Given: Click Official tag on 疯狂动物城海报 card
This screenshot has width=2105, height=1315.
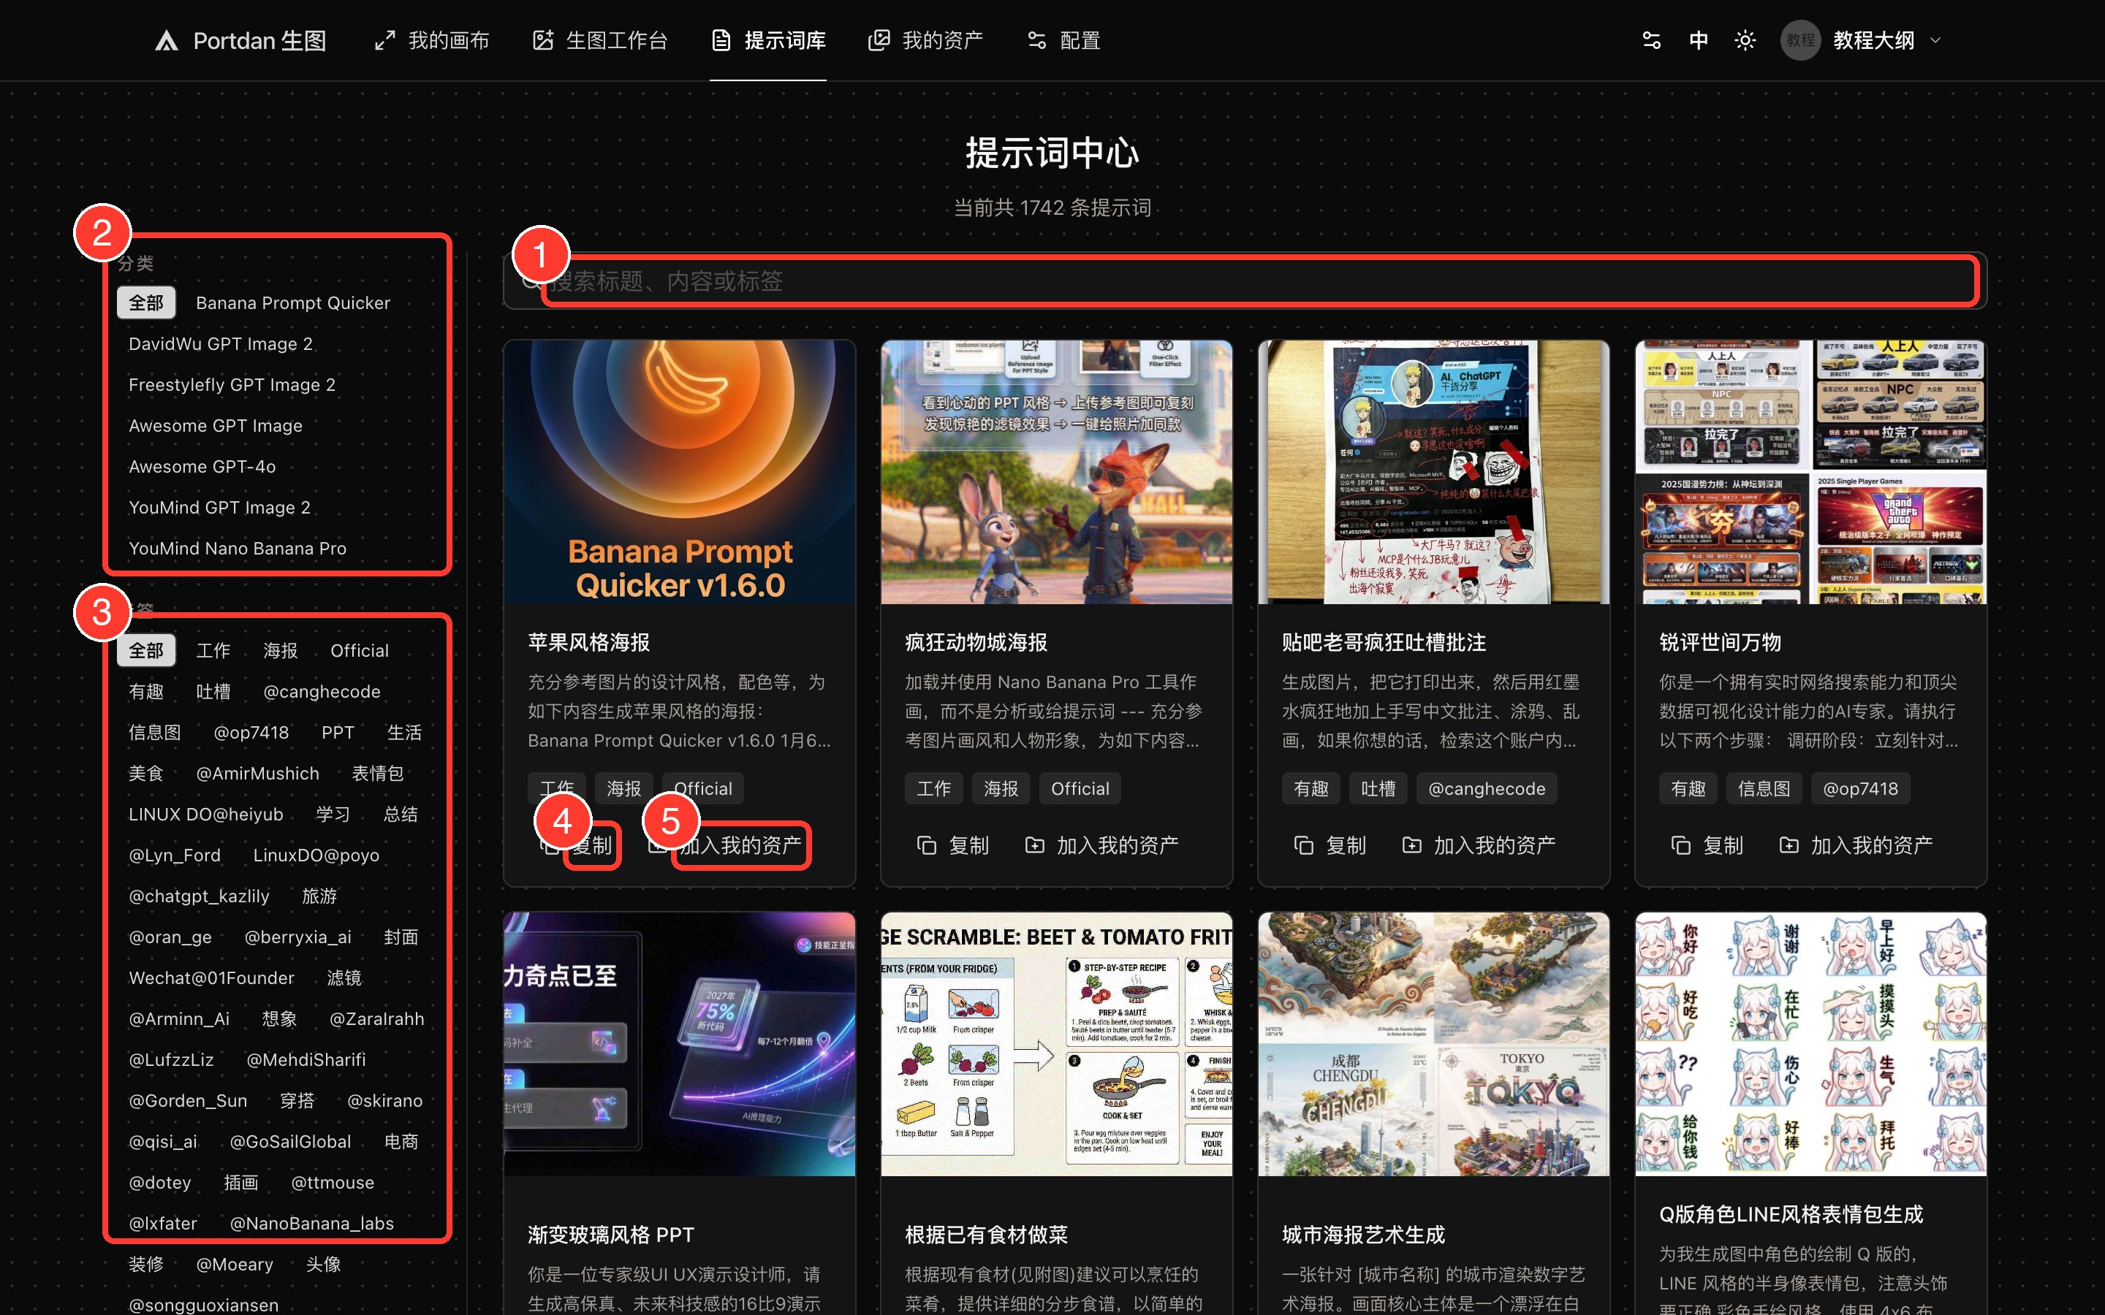Looking at the screenshot, I should 1080,789.
